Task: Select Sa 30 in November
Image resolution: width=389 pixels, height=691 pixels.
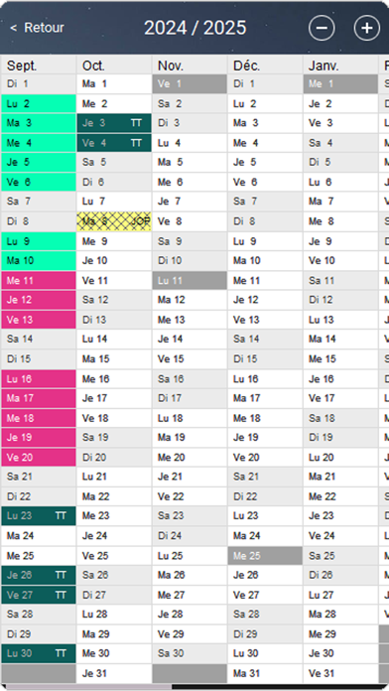Action: [x=190, y=653]
